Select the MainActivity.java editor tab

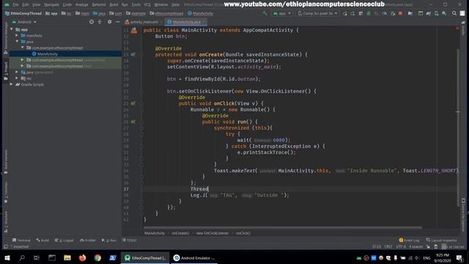(185, 22)
